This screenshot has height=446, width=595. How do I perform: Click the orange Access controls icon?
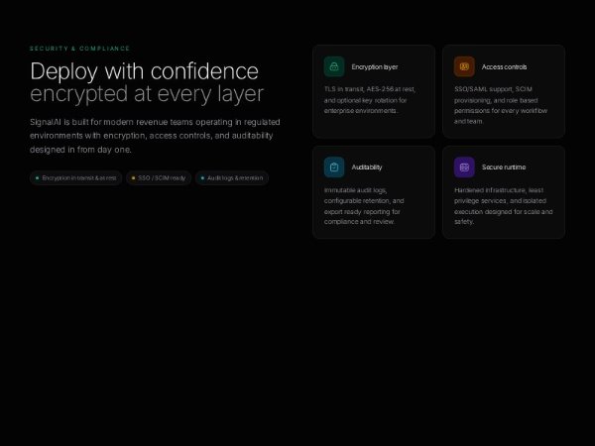[x=464, y=66]
